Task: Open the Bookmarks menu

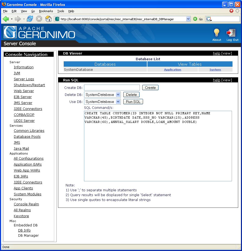Action: tap(46, 11)
